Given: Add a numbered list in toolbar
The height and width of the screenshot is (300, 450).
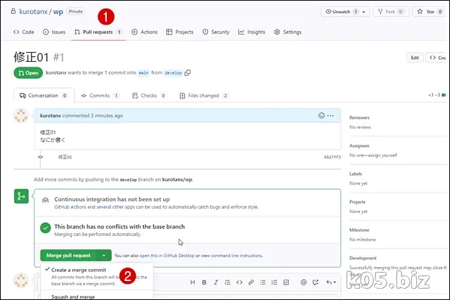Looking at the screenshot, I should pyautogui.click(x=274, y=282).
